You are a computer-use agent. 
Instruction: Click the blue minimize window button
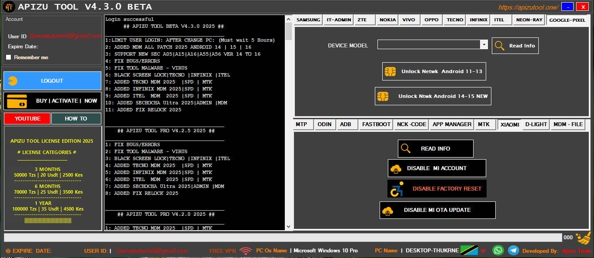567,7
